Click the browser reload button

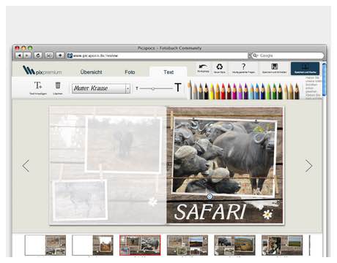tap(38, 56)
